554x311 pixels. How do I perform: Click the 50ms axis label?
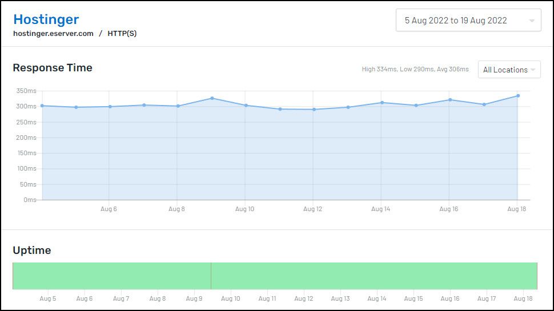(x=28, y=184)
